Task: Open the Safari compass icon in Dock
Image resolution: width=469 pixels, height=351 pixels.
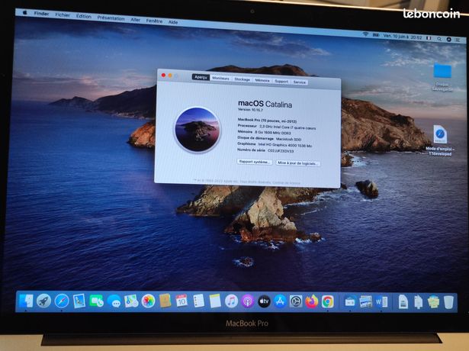Action: pos(62,301)
